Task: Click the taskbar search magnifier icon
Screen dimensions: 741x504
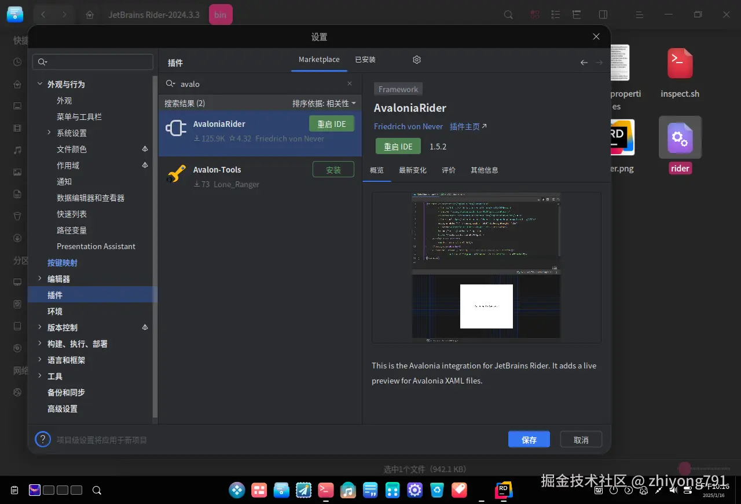Action: 97,490
